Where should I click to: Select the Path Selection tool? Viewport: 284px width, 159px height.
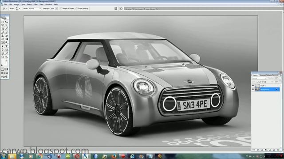coord(3,46)
